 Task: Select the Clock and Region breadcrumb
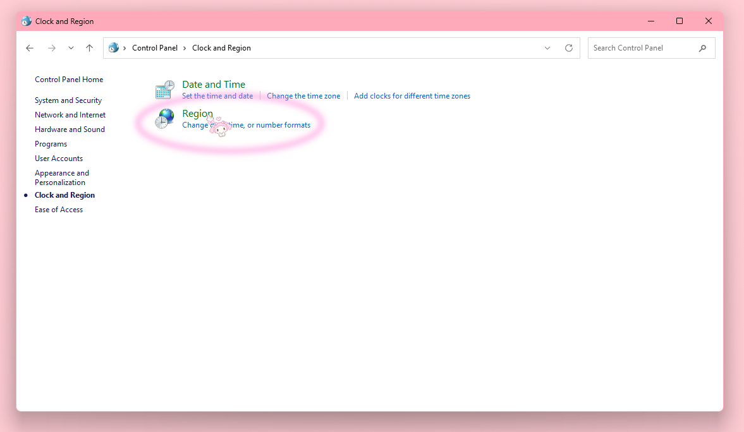pyautogui.click(x=222, y=48)
